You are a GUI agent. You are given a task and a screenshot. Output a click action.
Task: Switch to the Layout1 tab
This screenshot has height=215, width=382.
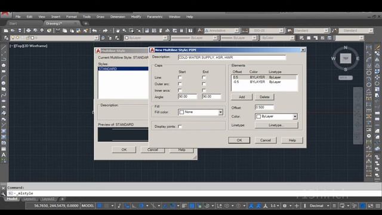(x=30, y=199)
